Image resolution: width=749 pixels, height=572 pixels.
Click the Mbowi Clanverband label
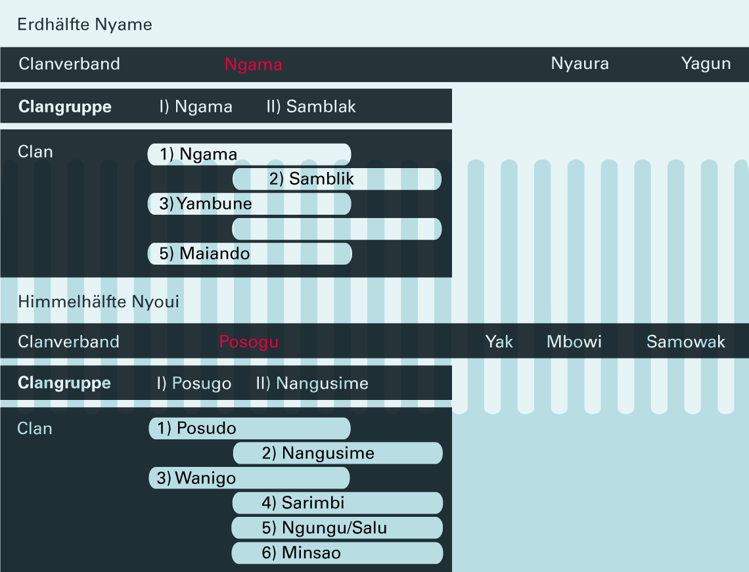pos(574,341)
